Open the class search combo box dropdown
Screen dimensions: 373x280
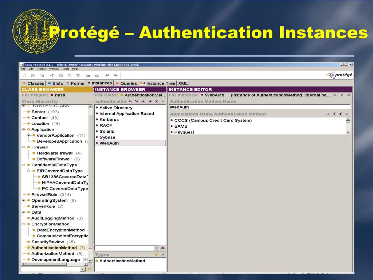83,269
